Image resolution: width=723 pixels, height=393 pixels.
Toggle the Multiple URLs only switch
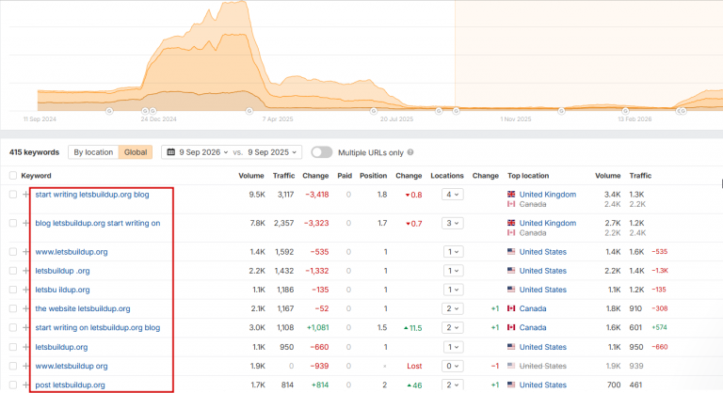click(x=321, y=152)
